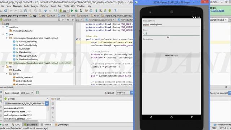Open the app run configuration dropdown
Image resolution: width=231 pixels, height=130 pixels.
pyautogui.click(x=64, y=11)
